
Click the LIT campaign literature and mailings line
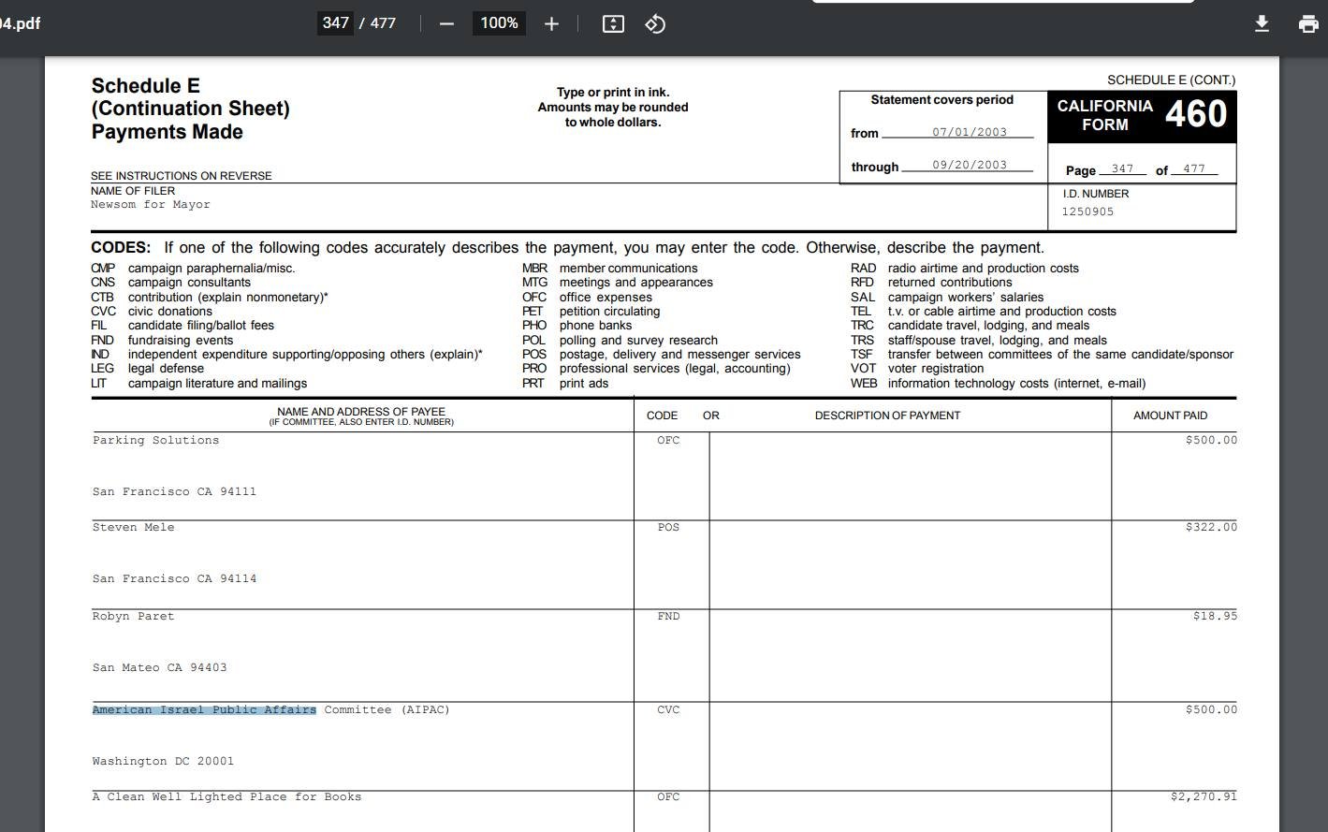[x=199, y=384]
